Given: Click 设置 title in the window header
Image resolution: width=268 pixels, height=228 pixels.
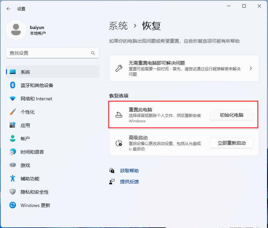Looking at the screenshot, I should click(x=21, y=9).
